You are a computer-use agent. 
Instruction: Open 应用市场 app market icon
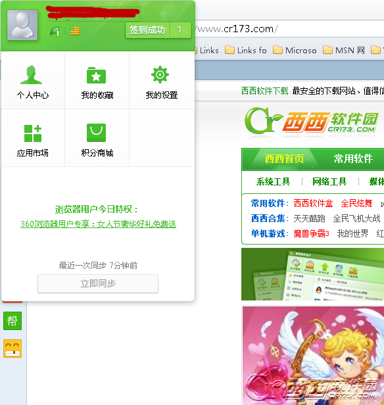33,133
